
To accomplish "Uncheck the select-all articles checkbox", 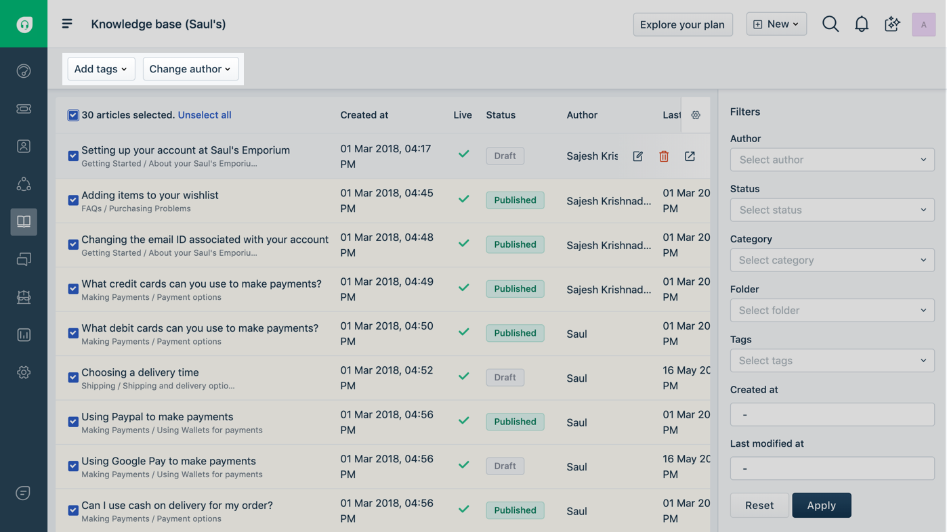I will pyautogui.click(x=73, y=115).
